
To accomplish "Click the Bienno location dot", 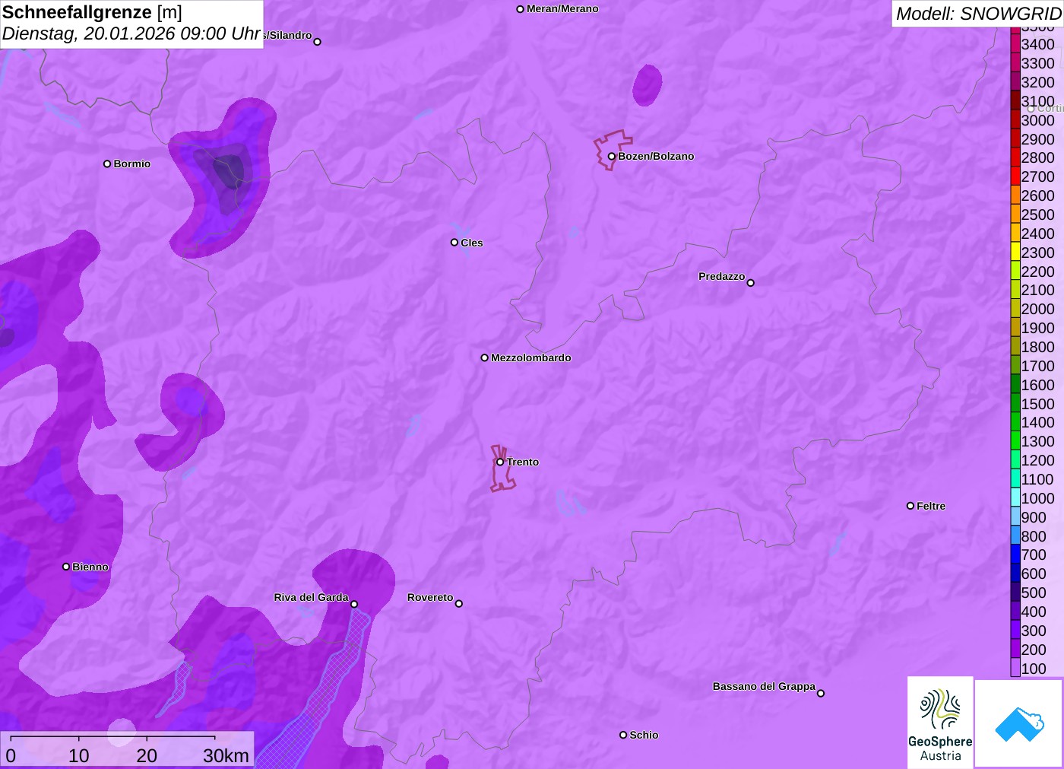I will 66,567.
